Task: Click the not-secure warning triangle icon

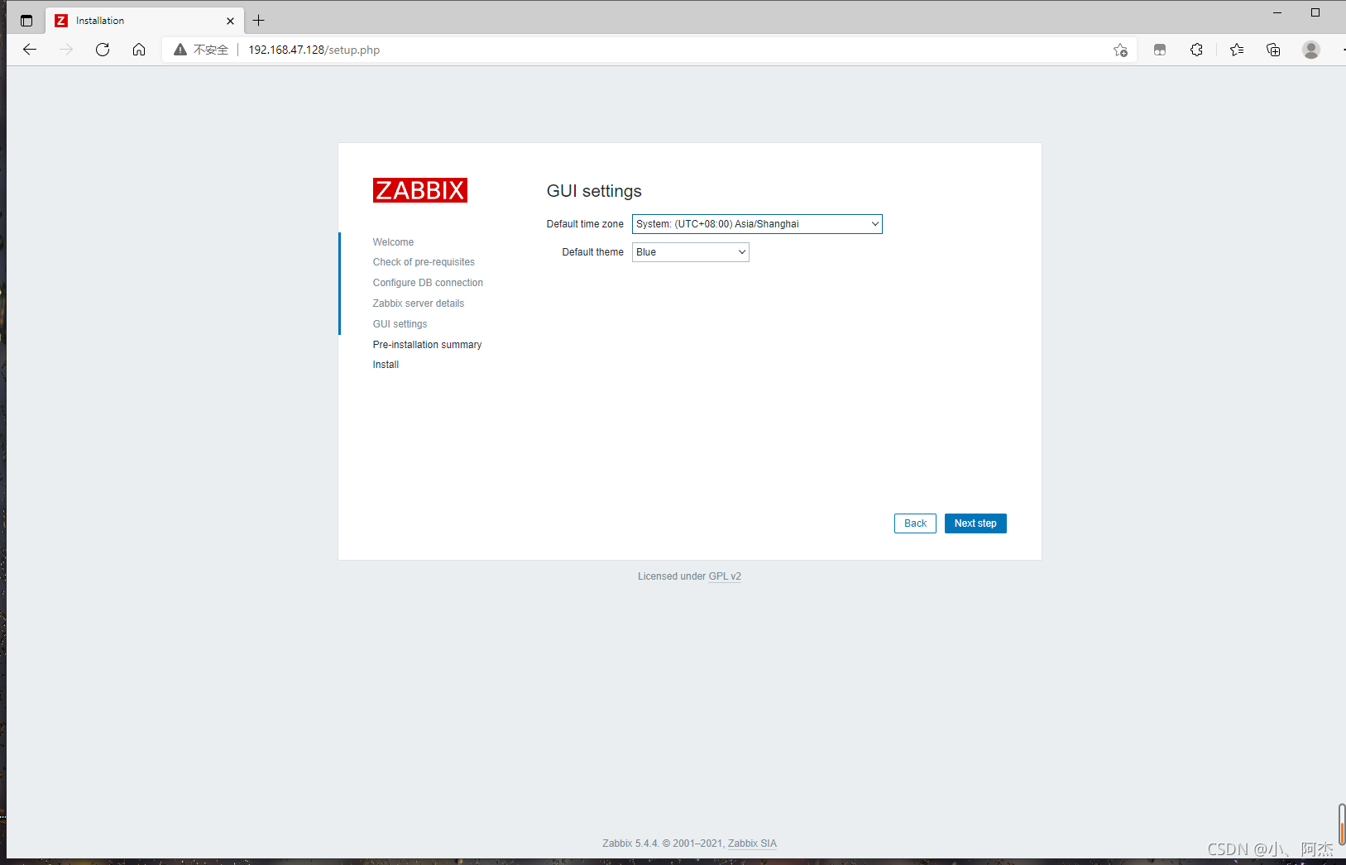Action: 180,50
